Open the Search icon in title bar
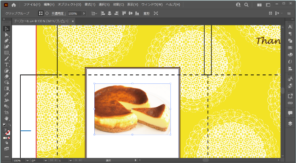This screenshot has height=163, width=296. pyautogui.click(x=247, y=5)
